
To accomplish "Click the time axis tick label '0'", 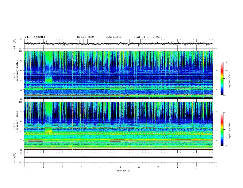I will (24, 167).
